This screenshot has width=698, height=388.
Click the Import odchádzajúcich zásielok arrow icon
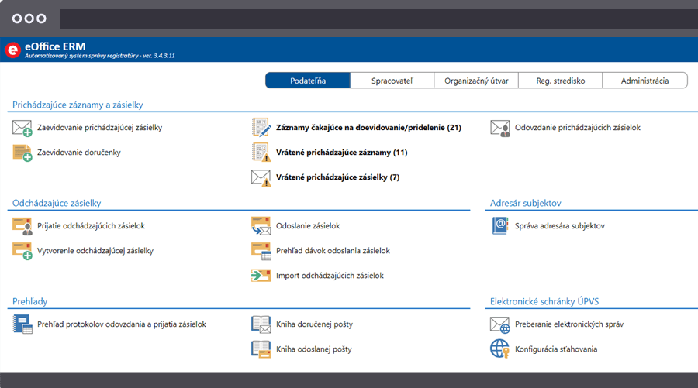point(261,276)
